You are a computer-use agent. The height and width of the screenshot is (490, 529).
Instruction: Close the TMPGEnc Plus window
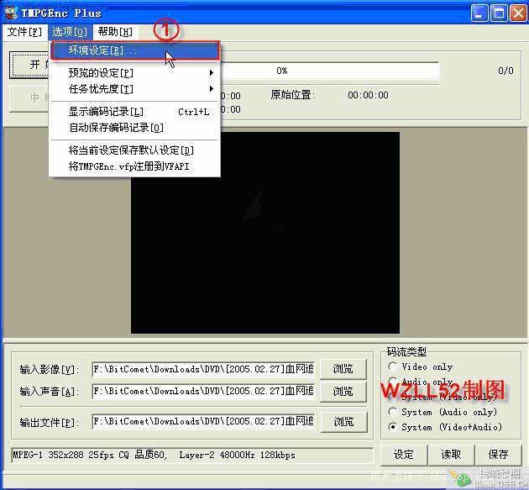coord(518,13)
